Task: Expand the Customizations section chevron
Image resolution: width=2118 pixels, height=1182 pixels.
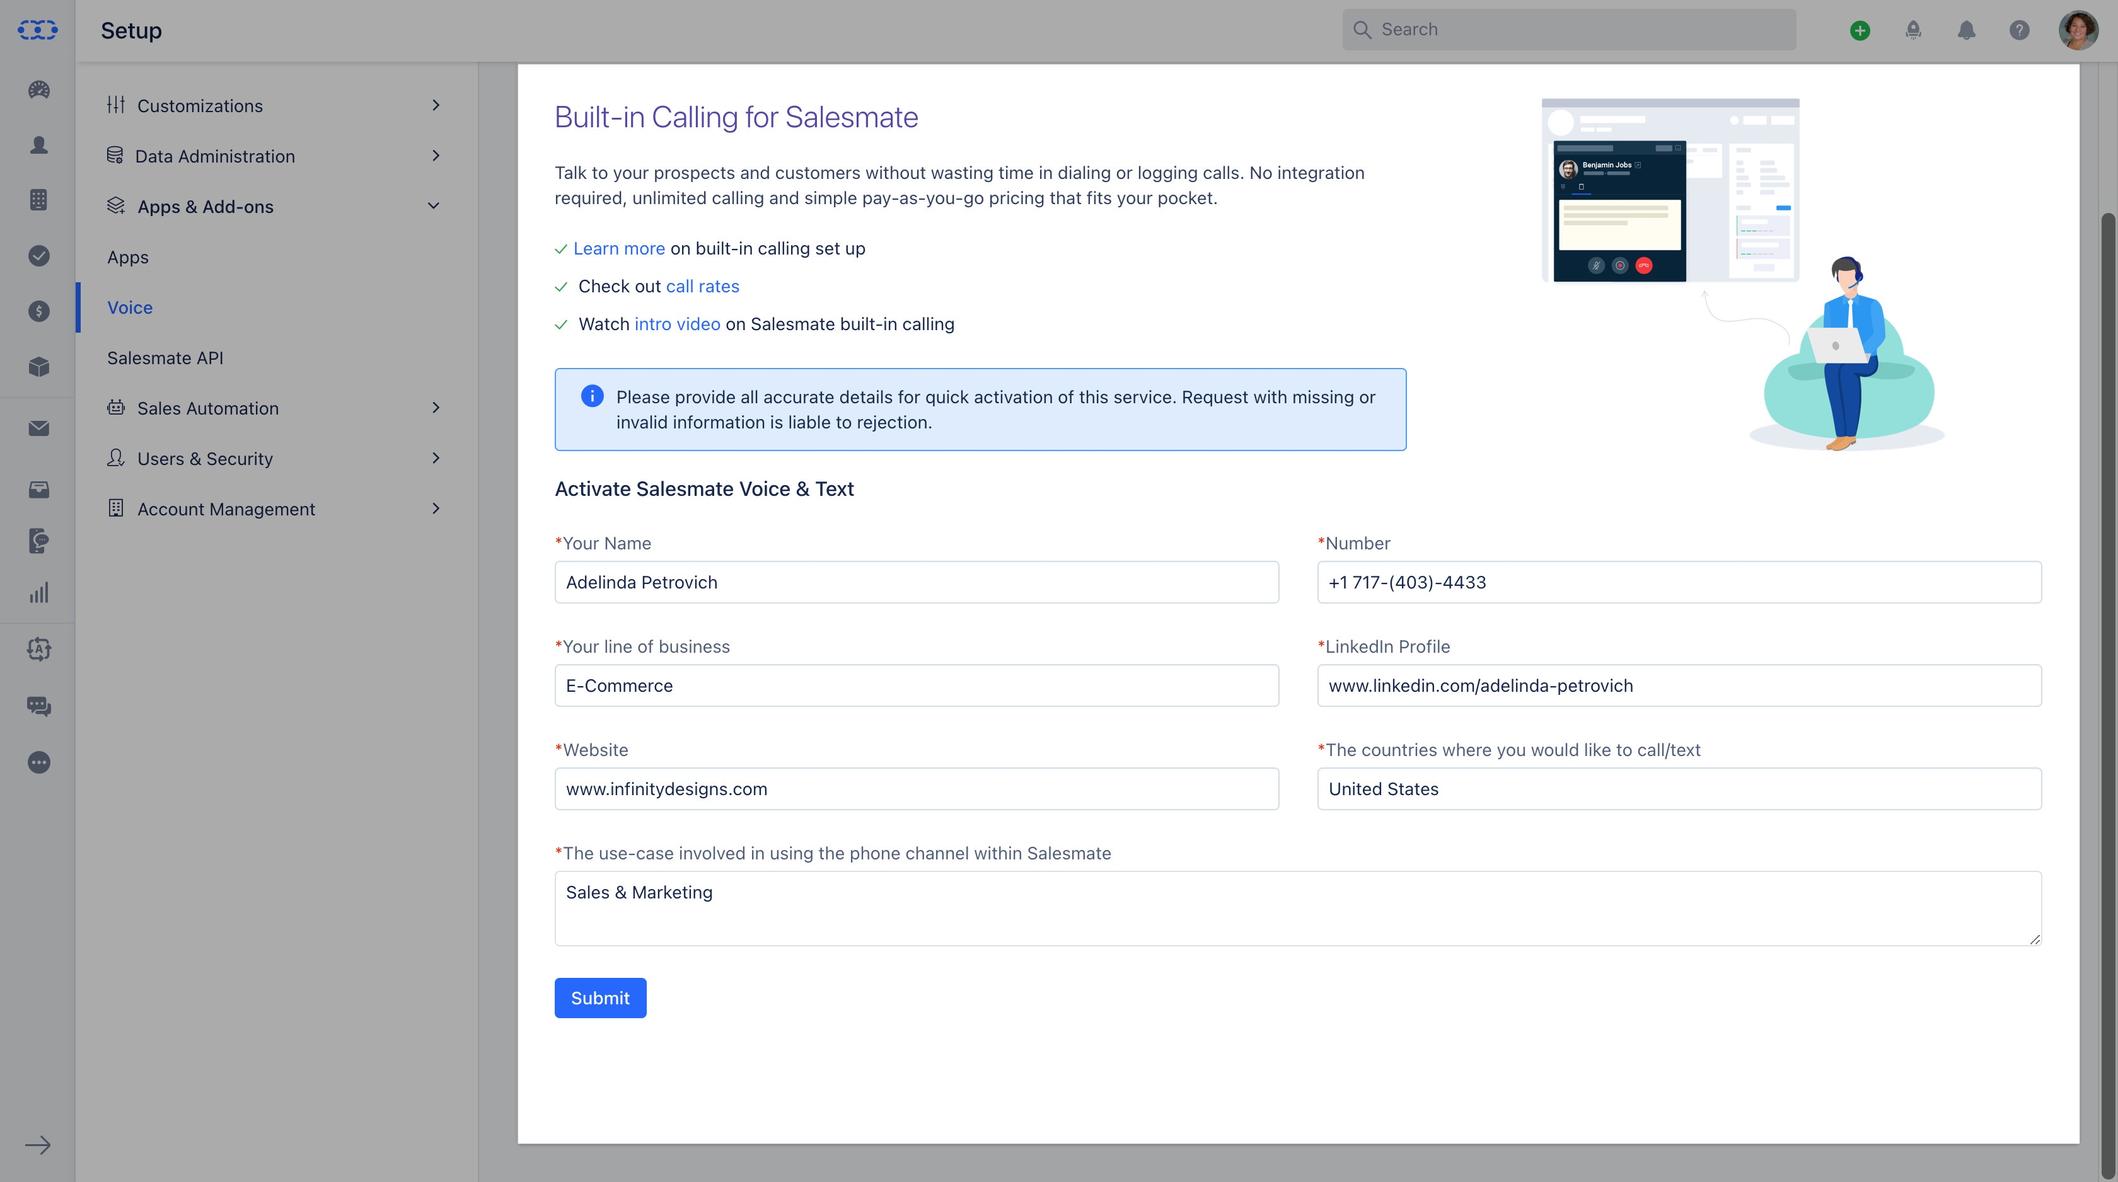Action: pos(436,105)
